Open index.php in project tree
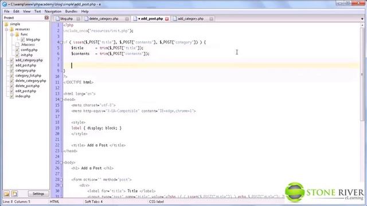 coord(23,96)
